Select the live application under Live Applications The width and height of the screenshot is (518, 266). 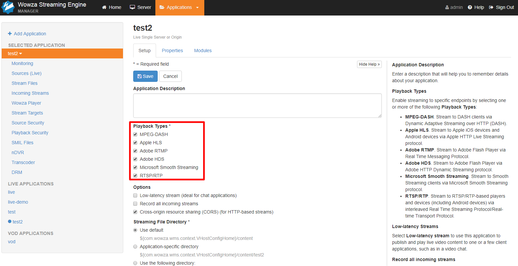pos(12,192)
